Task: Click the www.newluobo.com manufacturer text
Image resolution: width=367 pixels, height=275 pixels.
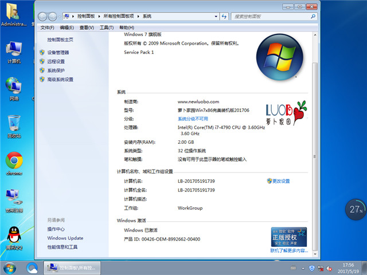Action: pyautogui.click(x=198, y=102)
